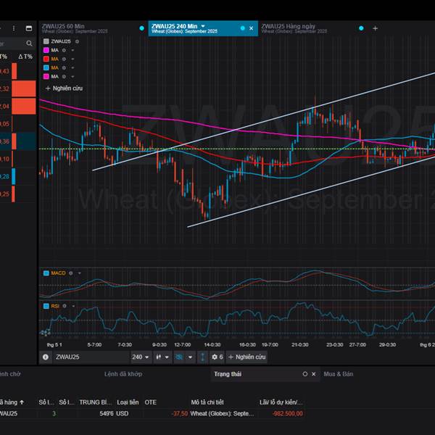Click the 14-0:30 time axis label

212,345
